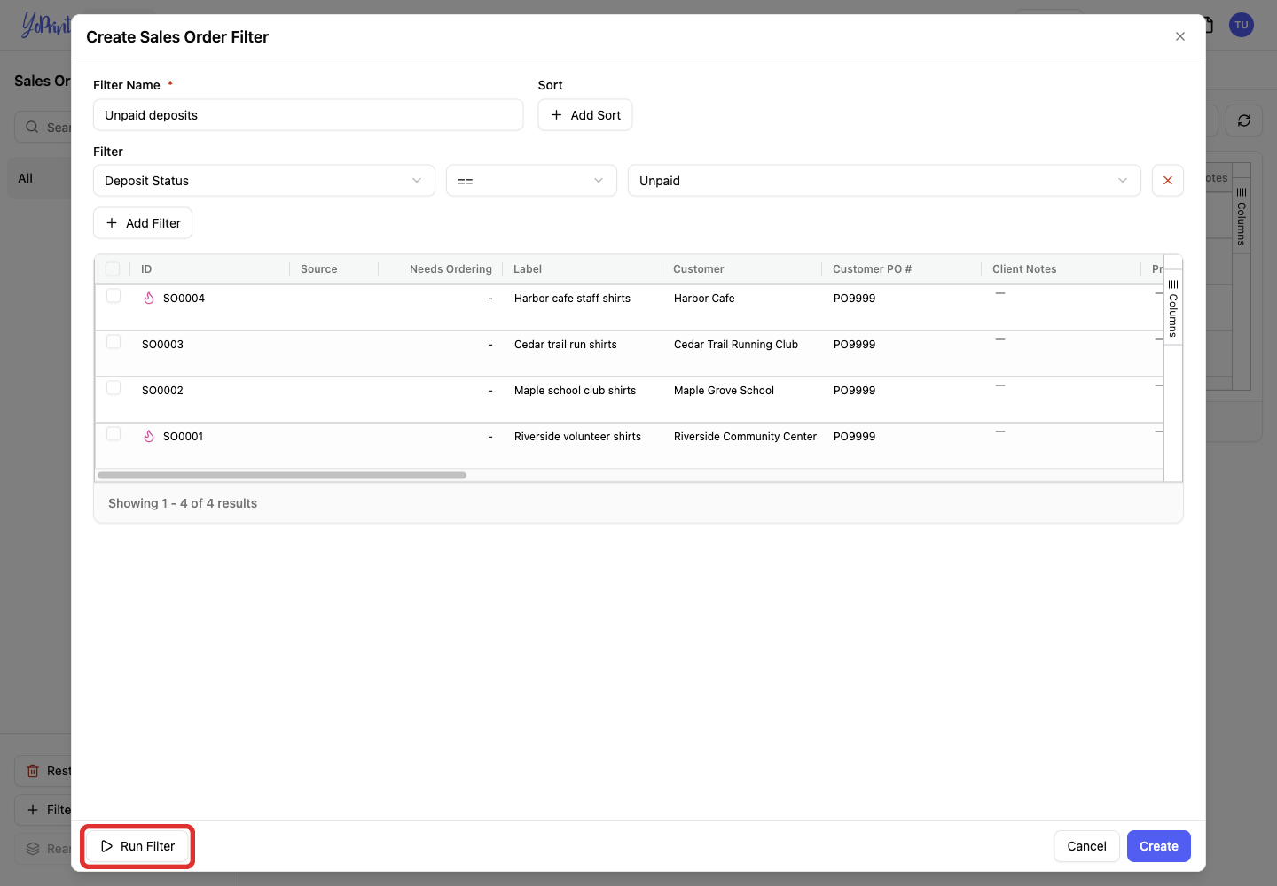
Task: Open the Columns side panel in dialog table
Action: pos(1173,307)
